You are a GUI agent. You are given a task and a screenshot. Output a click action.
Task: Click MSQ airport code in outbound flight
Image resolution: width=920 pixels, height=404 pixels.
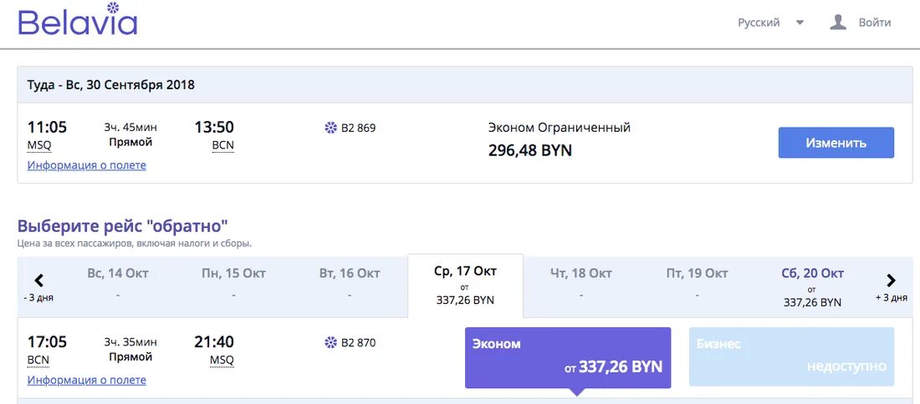(38, 144)
